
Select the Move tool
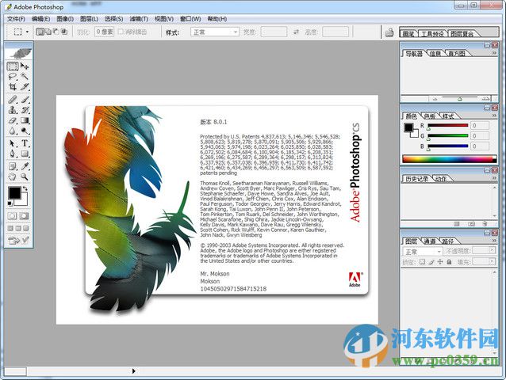[25, 66]
